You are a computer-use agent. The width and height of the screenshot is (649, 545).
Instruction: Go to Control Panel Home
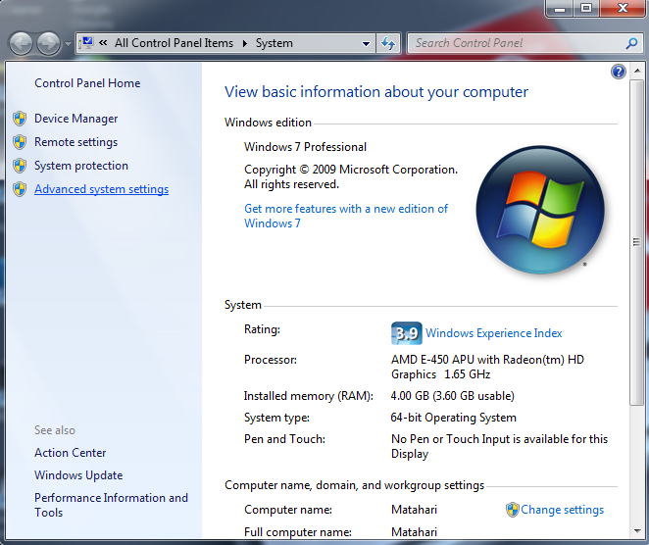point(87,83)
